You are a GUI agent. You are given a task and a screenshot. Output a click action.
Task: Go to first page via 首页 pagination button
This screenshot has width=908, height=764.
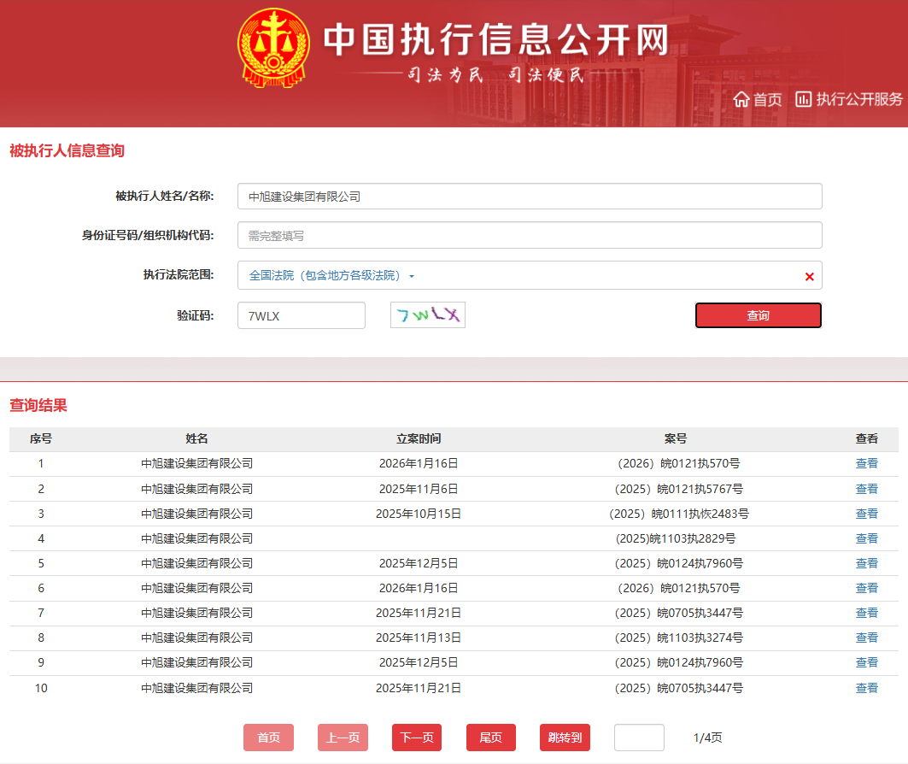point(269,738)
